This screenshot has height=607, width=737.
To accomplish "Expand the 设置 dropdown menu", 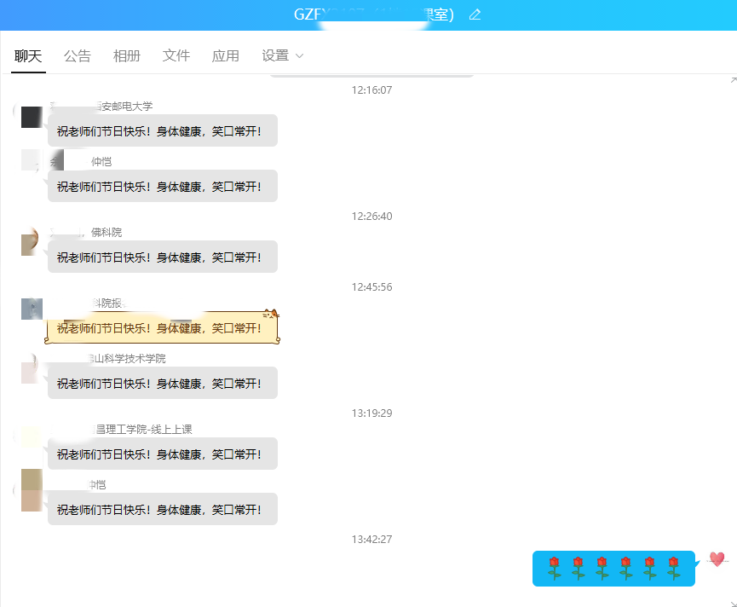I will [283, 56].
